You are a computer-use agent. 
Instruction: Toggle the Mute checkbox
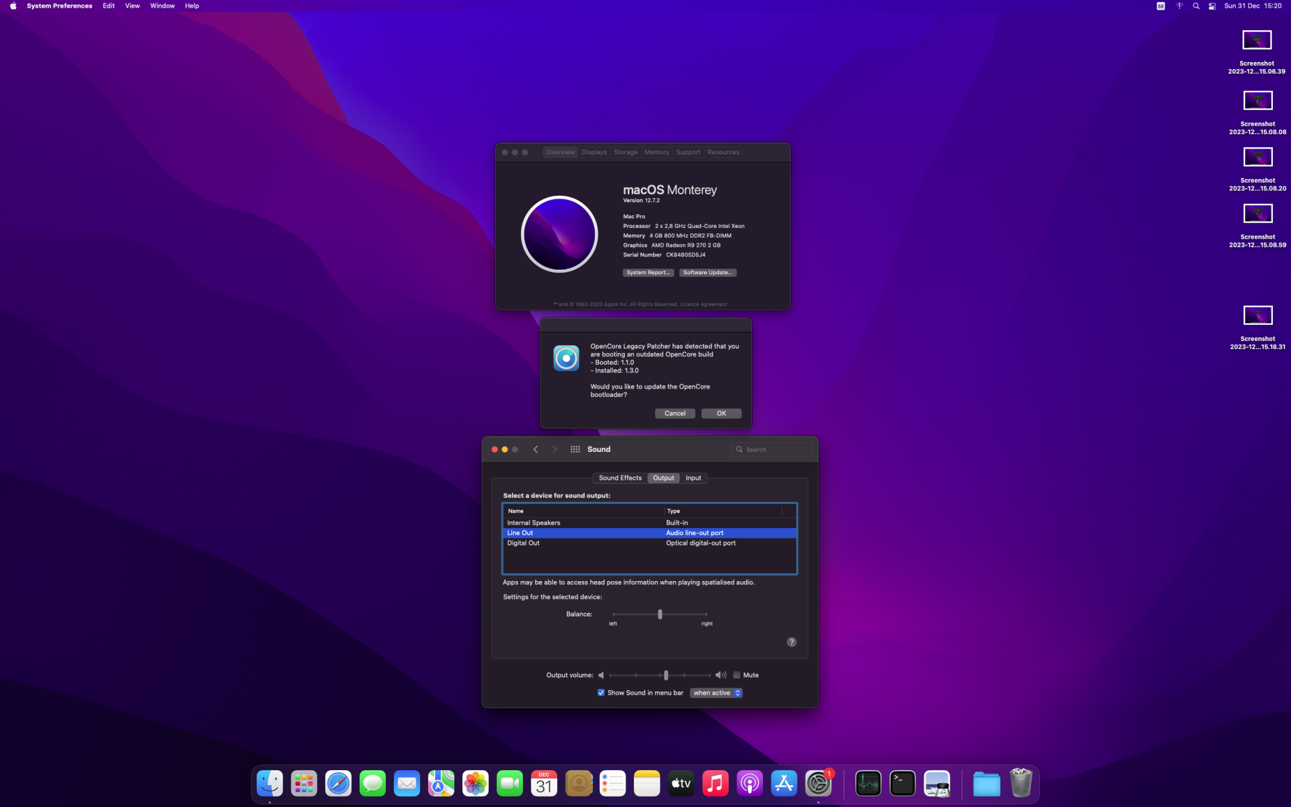point(737,675)
